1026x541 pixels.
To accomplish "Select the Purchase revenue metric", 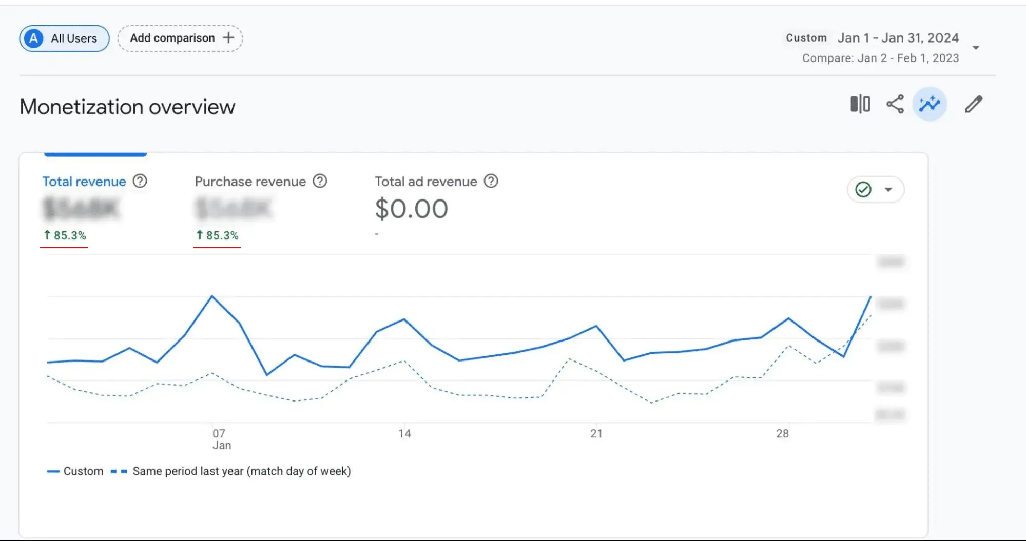I will [250, 181].
